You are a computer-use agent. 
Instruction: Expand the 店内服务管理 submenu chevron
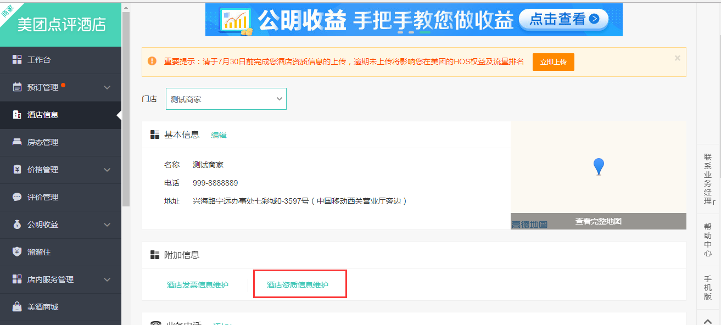pos(107,279)
